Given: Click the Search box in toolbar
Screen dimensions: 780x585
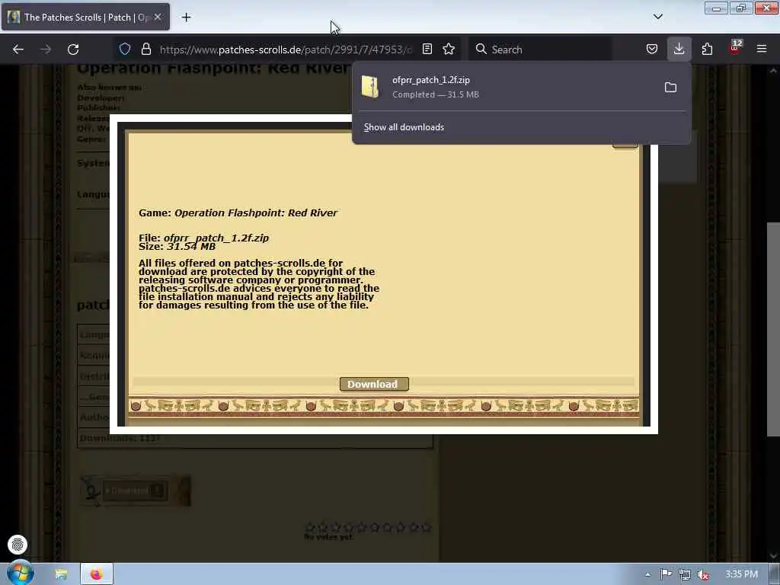Looking at the screenshot, I should tap(540, 50).
